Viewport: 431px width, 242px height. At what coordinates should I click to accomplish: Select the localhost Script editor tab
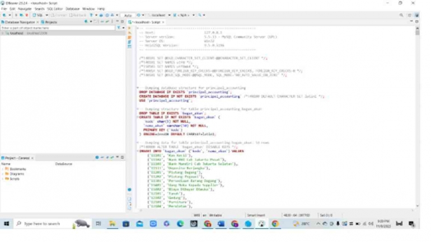tap(146, 22)
